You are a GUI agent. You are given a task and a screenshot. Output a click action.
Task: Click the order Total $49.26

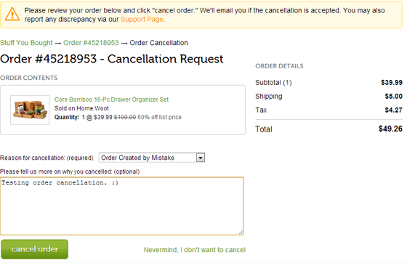click(x=390, y=129)
